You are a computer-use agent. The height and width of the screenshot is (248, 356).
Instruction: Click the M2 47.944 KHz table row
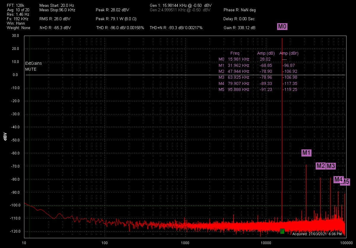[258, 71]
